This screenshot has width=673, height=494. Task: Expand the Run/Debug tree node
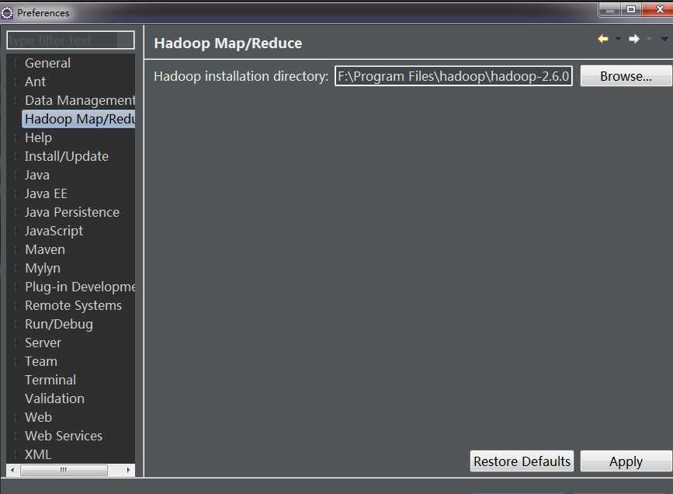coord(16,324)
